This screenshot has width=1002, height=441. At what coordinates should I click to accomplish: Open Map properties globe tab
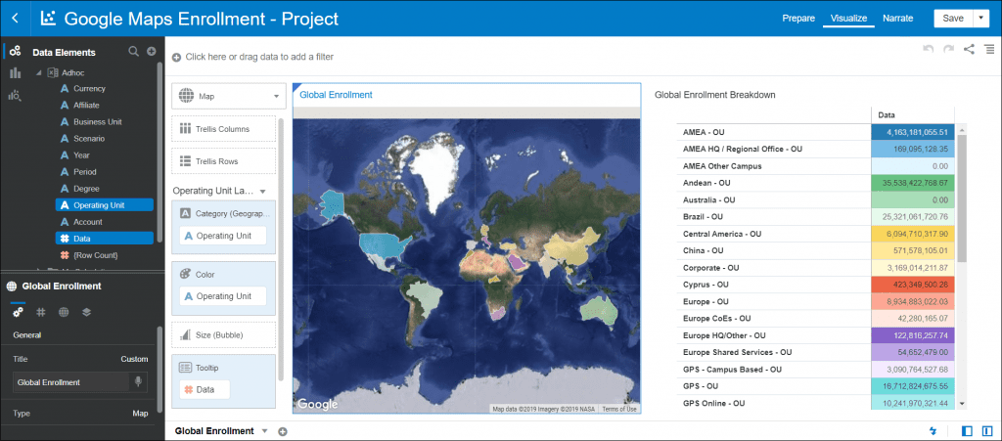click(64, 312)
